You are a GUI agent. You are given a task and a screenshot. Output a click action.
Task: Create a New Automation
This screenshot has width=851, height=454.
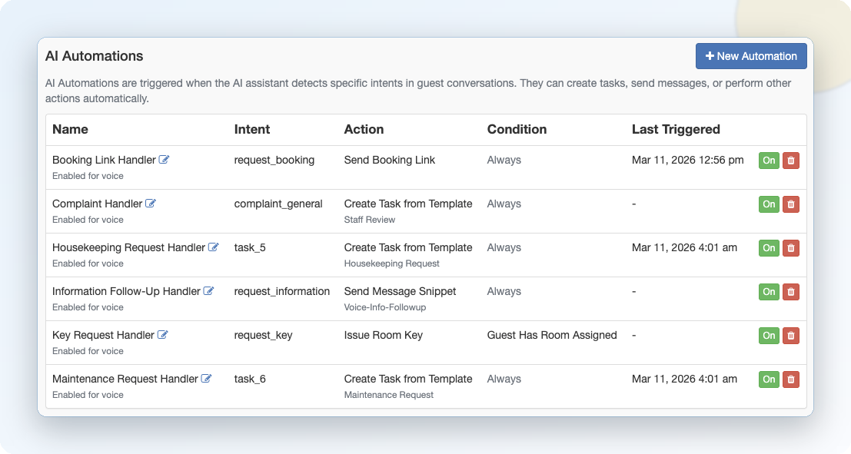click(751, 56)
